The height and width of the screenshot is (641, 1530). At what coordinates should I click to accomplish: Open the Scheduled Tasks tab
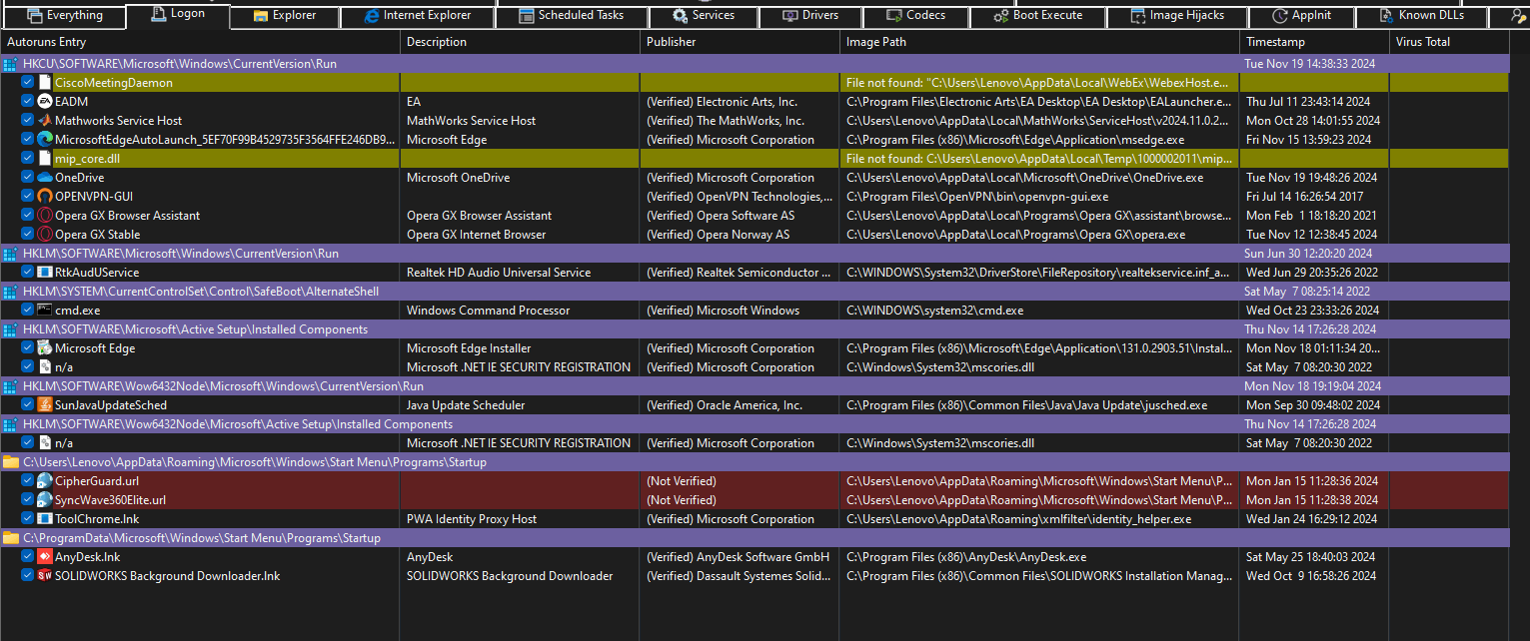(572, 16)
